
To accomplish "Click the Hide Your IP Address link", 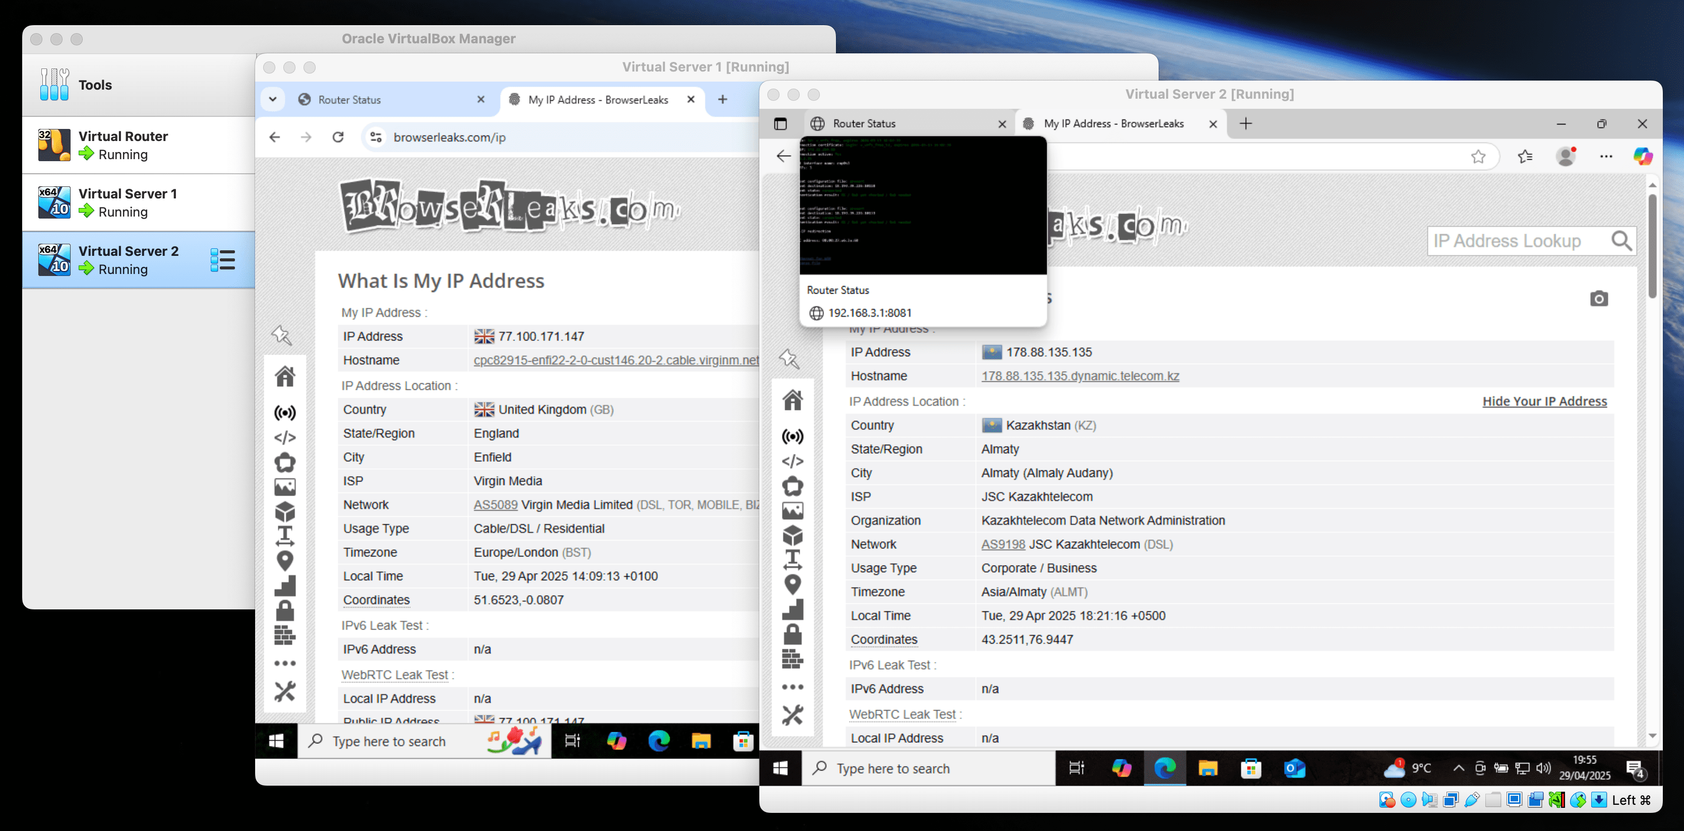I will pos(1544,401).
